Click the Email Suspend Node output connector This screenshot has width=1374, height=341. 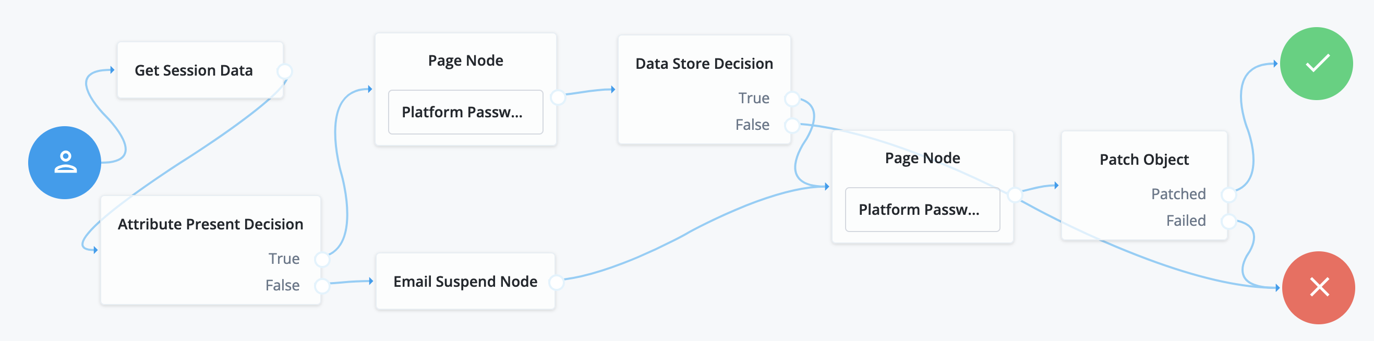556,282
